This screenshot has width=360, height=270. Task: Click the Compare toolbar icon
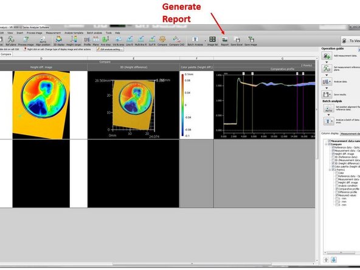click(162, 41)
